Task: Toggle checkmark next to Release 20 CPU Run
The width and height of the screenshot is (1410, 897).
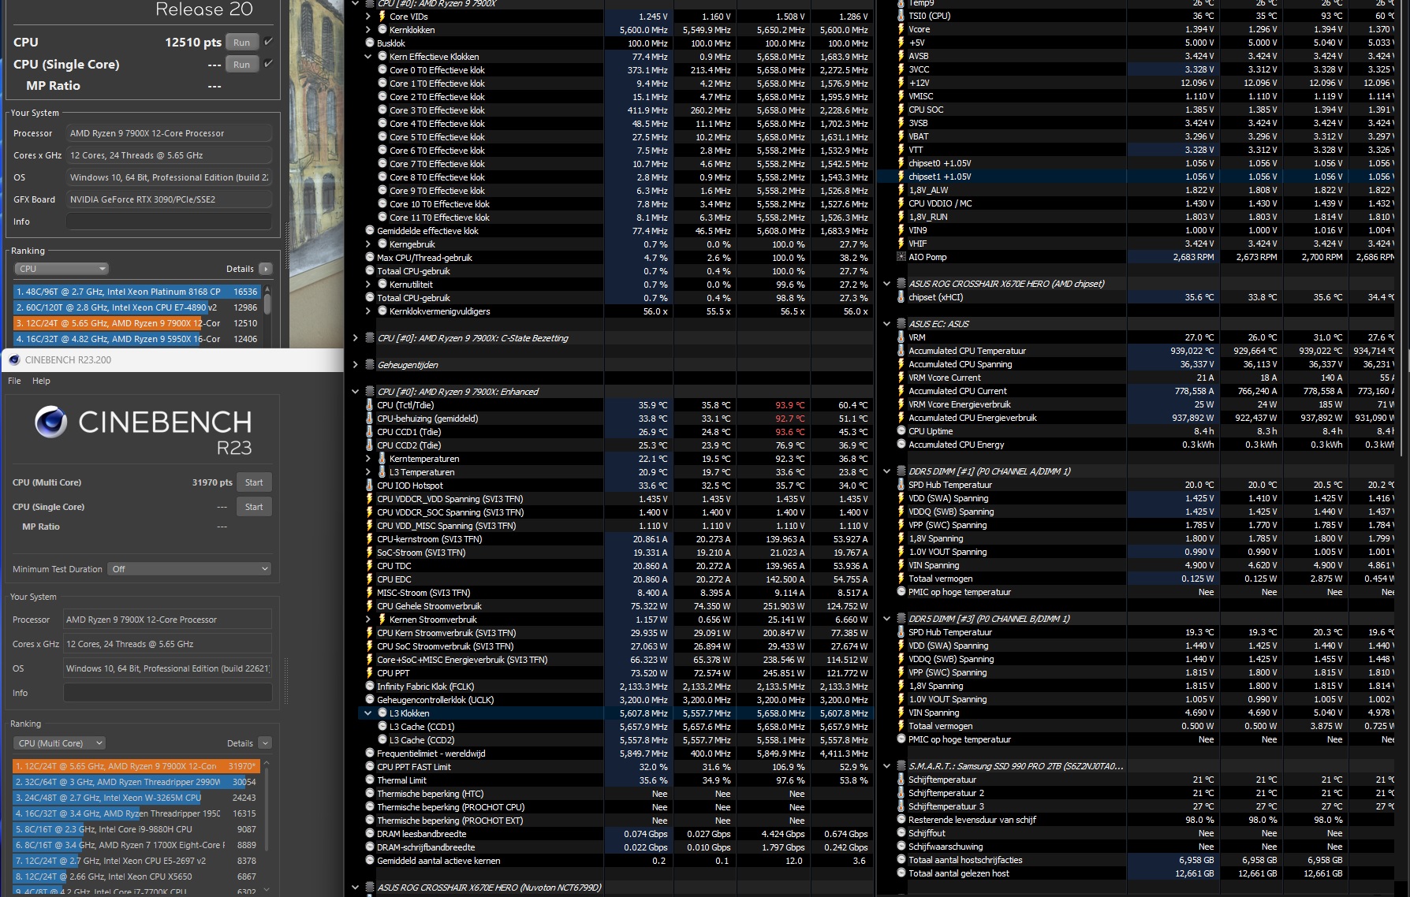Action: click(x=268, y=42)
